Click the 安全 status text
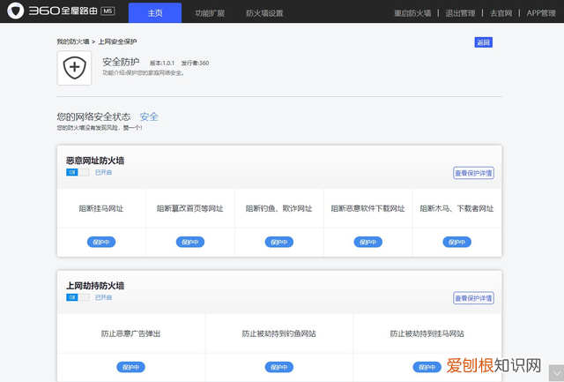The width and height of the screenshot is (564, 382). pyautogui.click(x=149, y=116)
